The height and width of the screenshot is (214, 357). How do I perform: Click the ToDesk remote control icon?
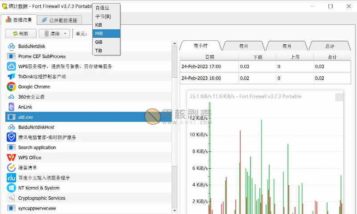coord(11,77)
